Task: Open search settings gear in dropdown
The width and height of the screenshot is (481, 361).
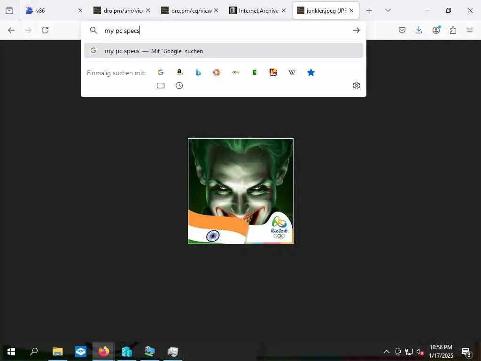Action: click(x=356, y=86)
